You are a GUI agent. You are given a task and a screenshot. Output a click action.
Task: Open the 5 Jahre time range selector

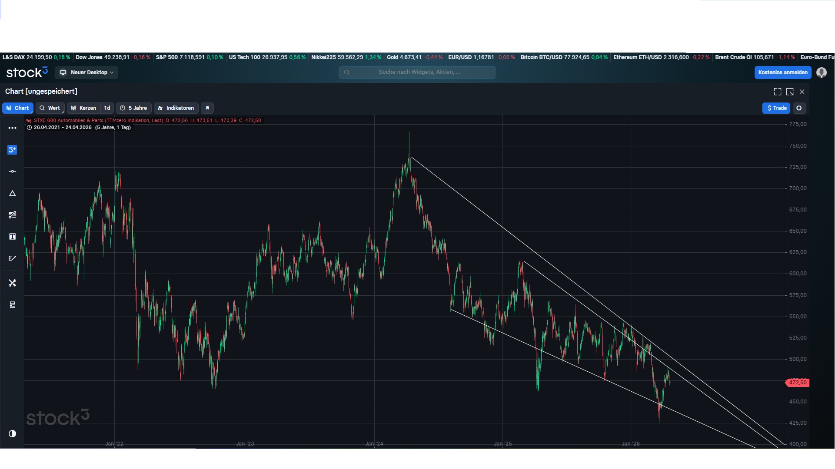[134, 108]
